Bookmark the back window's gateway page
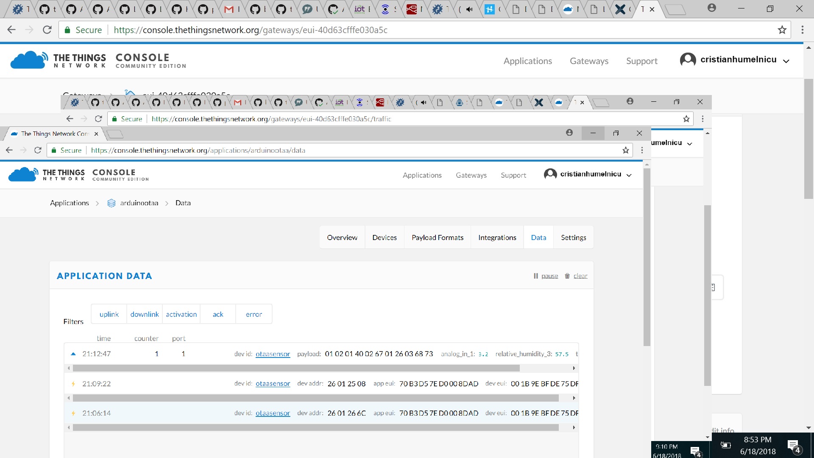814x458 pixels. point(782,30)
